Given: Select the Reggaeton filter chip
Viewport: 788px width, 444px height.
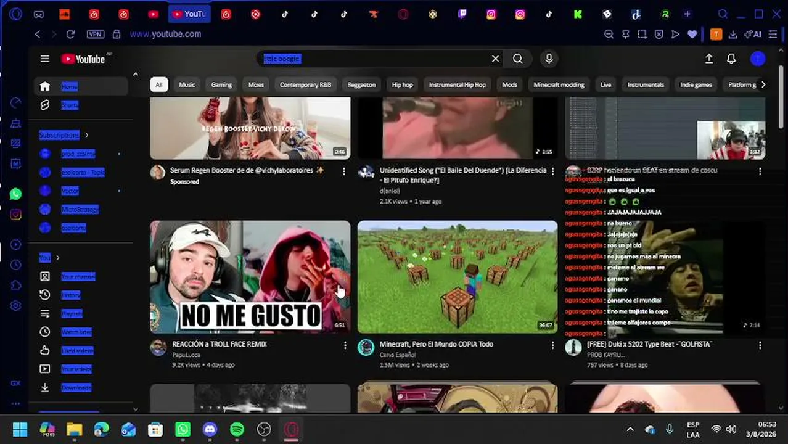Looking at the screenshot, I should tap(361, 84).
